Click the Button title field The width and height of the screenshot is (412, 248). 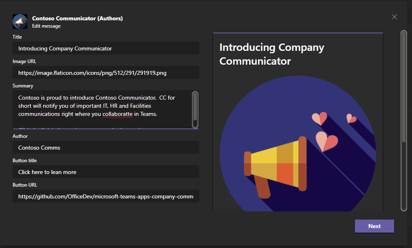pyautogui.click(x=106, y=172)
